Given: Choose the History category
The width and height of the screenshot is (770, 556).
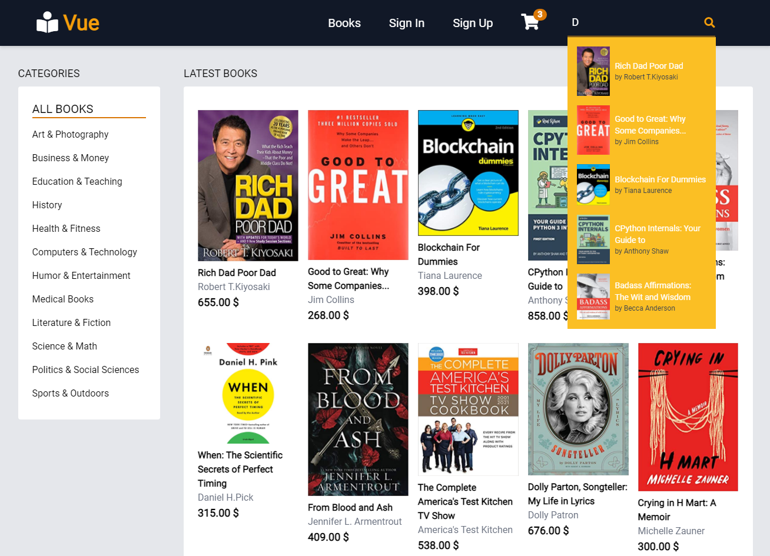Looking at the screenshot, I should click(x=47, y=205).
